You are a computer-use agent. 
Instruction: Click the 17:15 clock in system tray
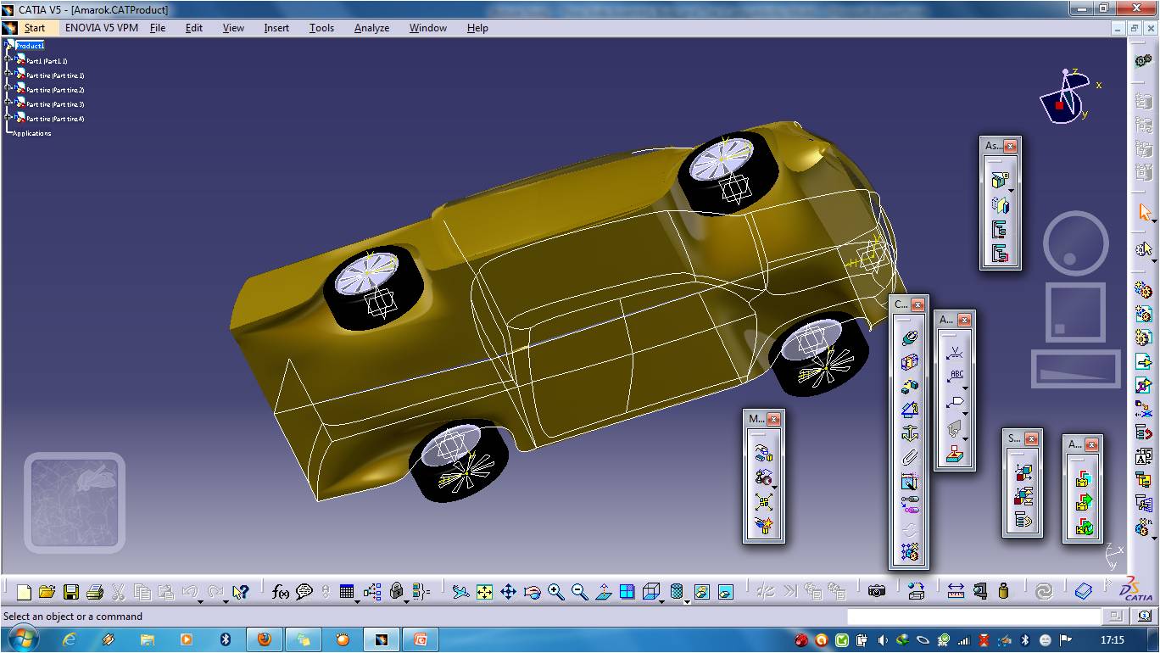(1112, 640)
